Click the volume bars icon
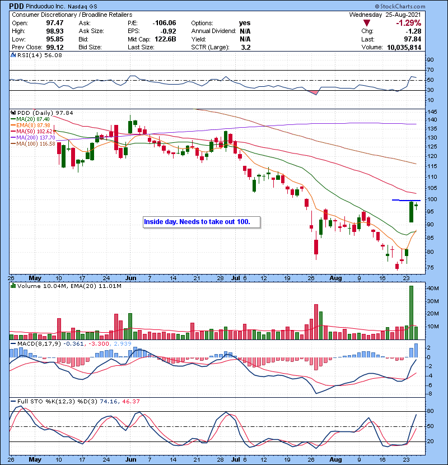 click(x=13, y=286)
